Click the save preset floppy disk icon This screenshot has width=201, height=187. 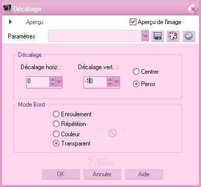[x=157, y=36]
